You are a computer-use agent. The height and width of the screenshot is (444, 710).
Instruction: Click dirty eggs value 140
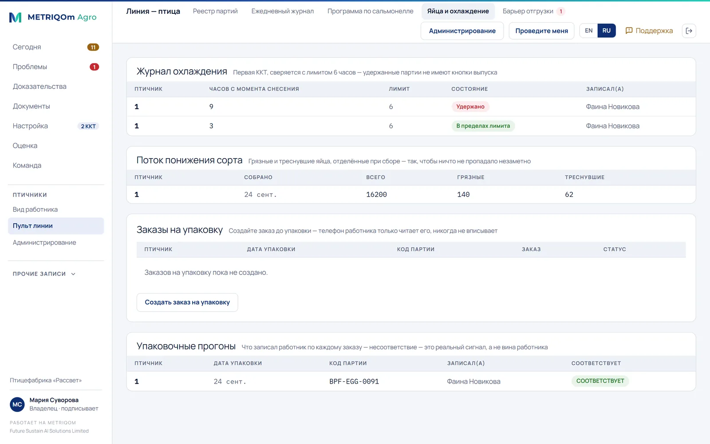coord(463,194)
